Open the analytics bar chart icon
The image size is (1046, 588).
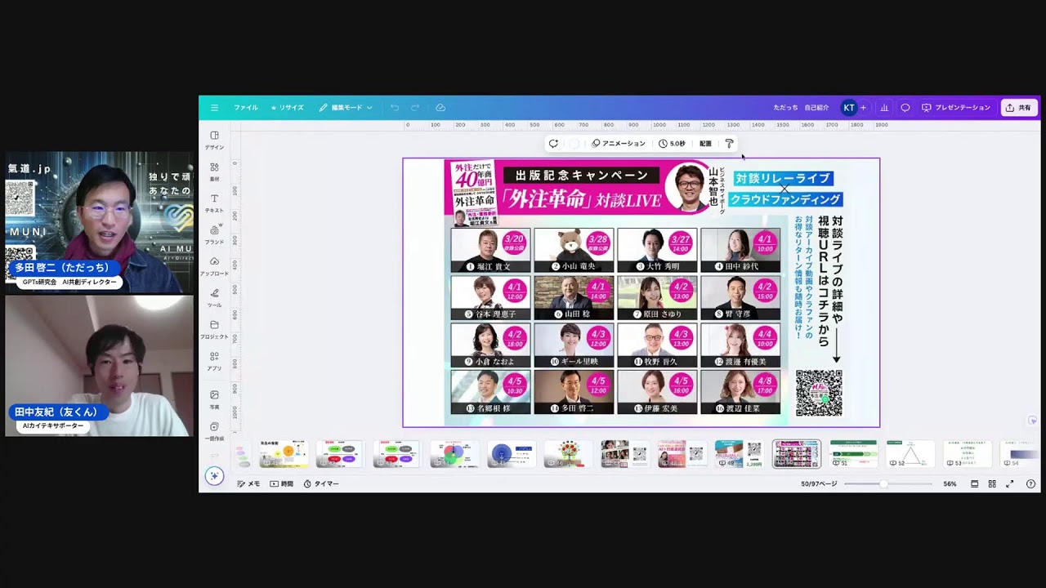pyautogui.click(x=884, y=108)
